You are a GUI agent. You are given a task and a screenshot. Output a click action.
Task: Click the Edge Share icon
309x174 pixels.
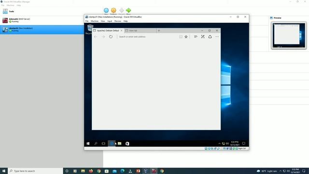[210, 37]
